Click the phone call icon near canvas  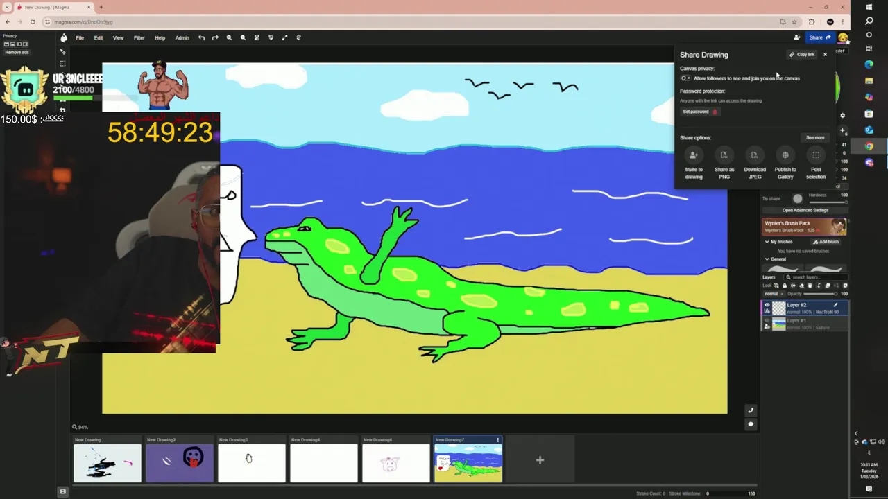[750, 410]
